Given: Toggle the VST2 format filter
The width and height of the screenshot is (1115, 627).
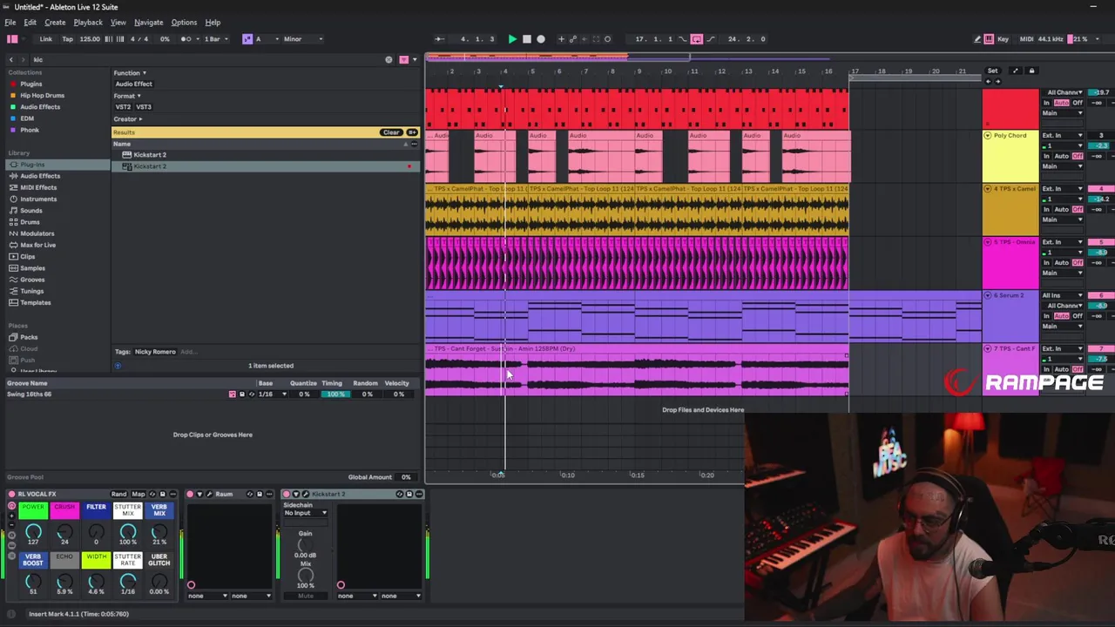Looking at the screenshot, I should [123, 107].
